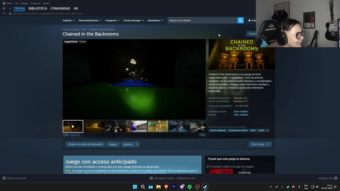Viewport: 340px width, 191px height.
Task: Switch to the BIBLIOTECA tab
Action: (x=38, y=8)
